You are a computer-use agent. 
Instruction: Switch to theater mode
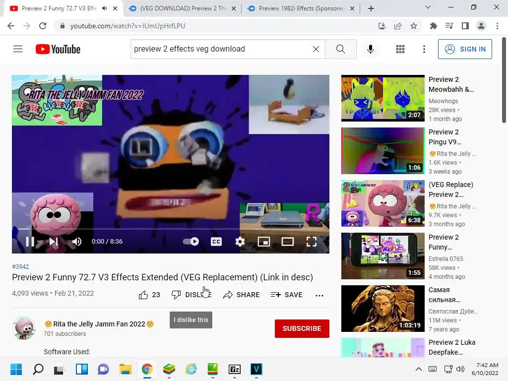(288, 242)
